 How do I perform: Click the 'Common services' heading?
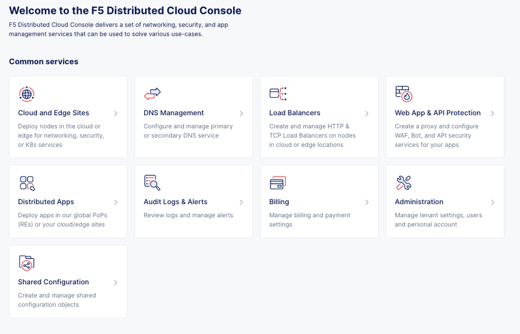[x=43, y=62]
